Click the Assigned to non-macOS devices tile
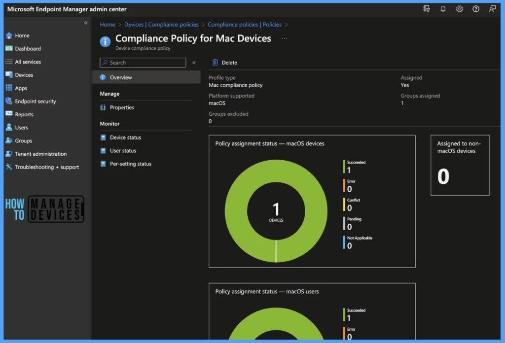 tap(460, 165)
